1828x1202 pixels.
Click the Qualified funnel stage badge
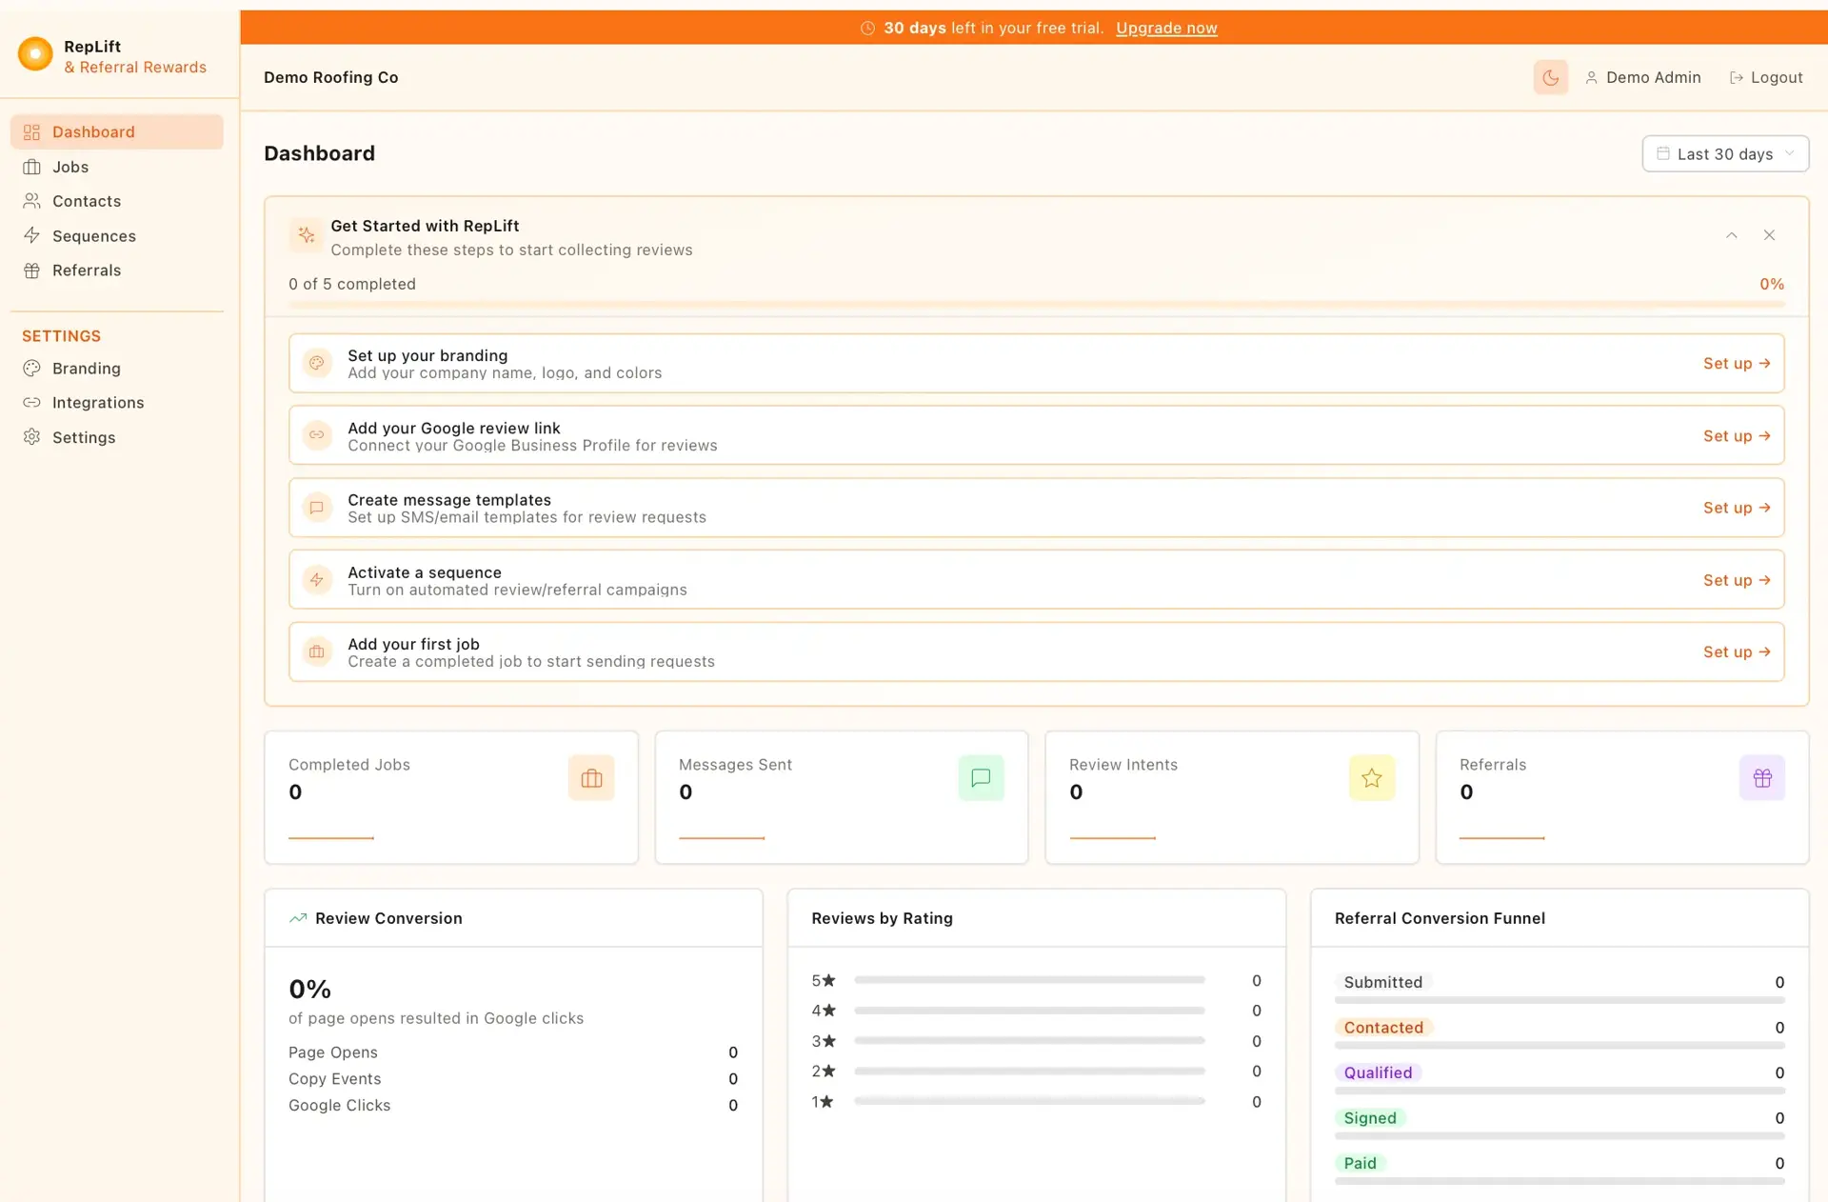tap(1378, 1072)
